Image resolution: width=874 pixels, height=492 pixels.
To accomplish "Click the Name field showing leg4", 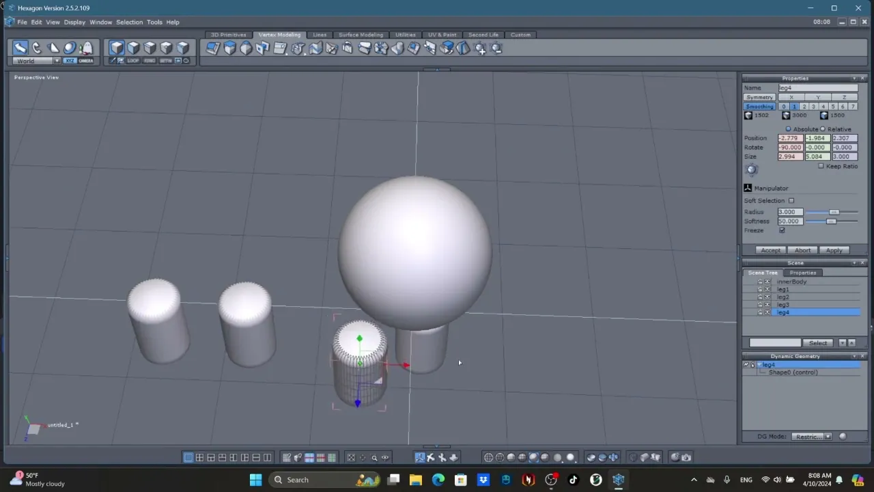I will coord(818,88).
